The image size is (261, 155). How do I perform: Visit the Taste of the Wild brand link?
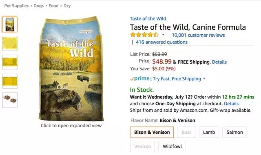148,18
